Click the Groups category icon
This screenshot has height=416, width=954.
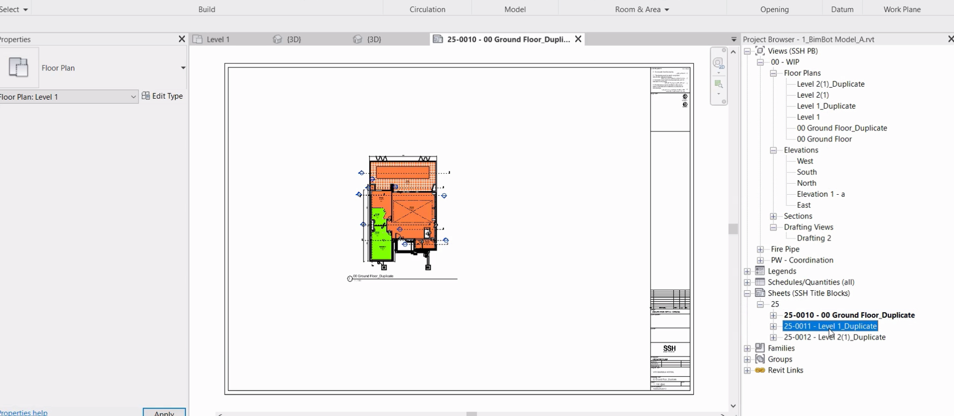760,359
